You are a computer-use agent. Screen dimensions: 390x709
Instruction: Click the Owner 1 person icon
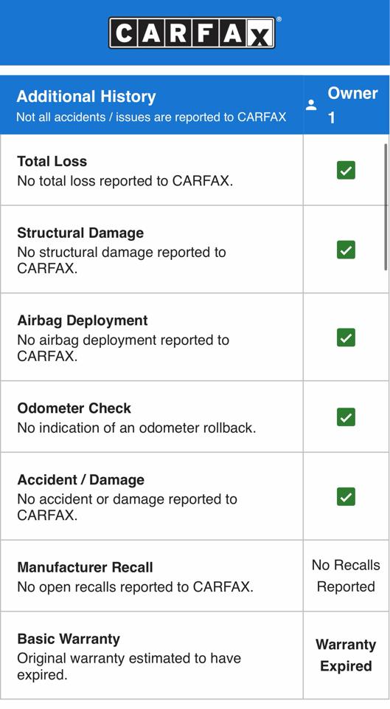pos(311,106)
